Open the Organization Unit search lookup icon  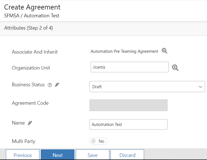point(175,68)
